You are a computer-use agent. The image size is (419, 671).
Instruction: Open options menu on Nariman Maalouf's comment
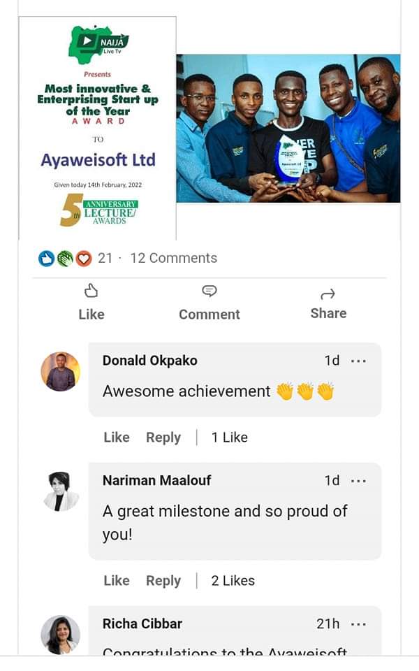(358, 481)
